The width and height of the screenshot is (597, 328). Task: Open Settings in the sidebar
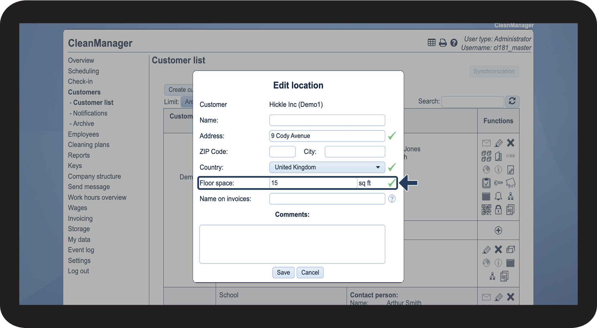tap(79, 260)
